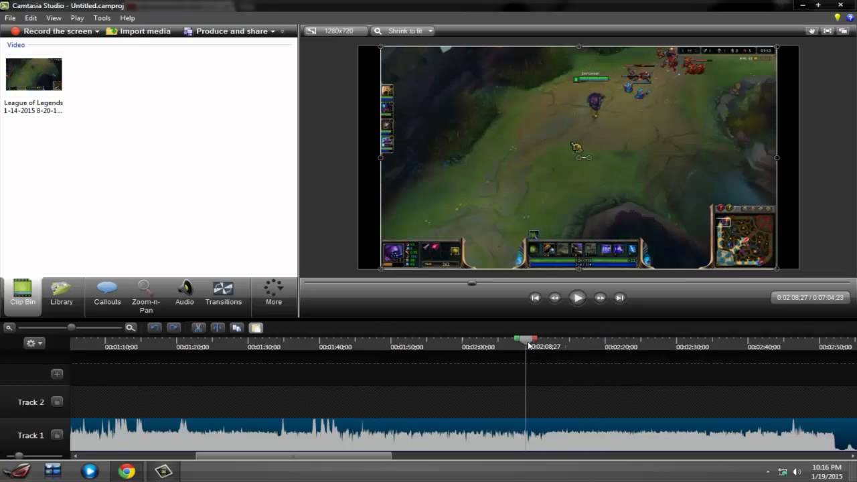Screen dimensions: 857x482
Task: Open ROG Start button on taskbar
Action: (17, 471)
